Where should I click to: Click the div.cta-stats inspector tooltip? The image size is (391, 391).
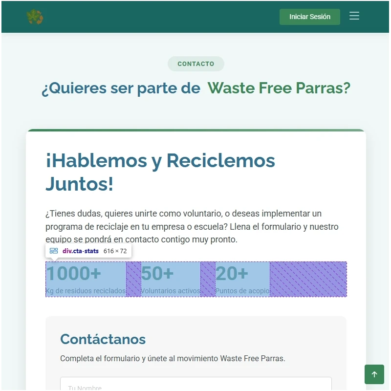pyautogui.click(x=88, y=251)
